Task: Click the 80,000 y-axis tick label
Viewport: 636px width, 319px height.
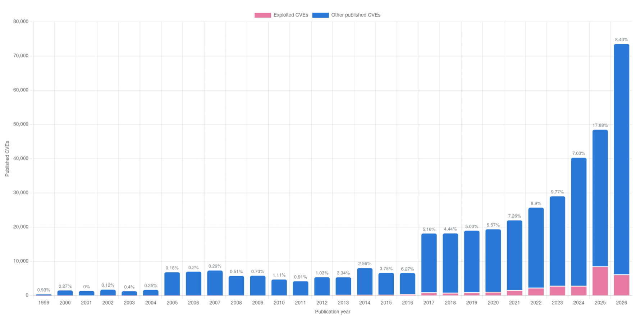Action: coord(21,22)
